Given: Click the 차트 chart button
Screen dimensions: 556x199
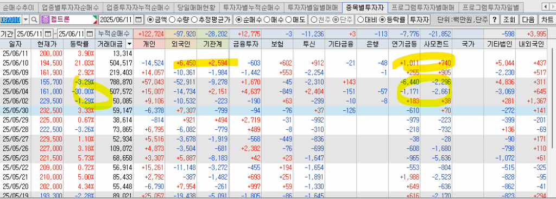Looking at the screenshot, I should pos(547,19).
